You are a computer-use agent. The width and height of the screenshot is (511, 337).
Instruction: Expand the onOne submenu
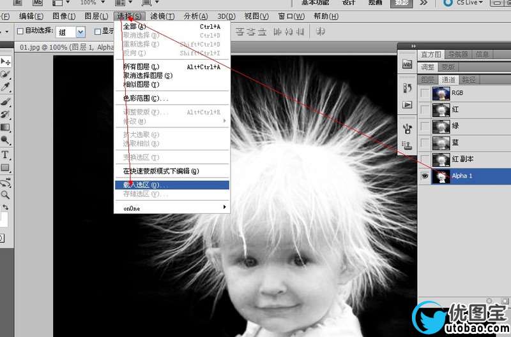pos(172,208)
